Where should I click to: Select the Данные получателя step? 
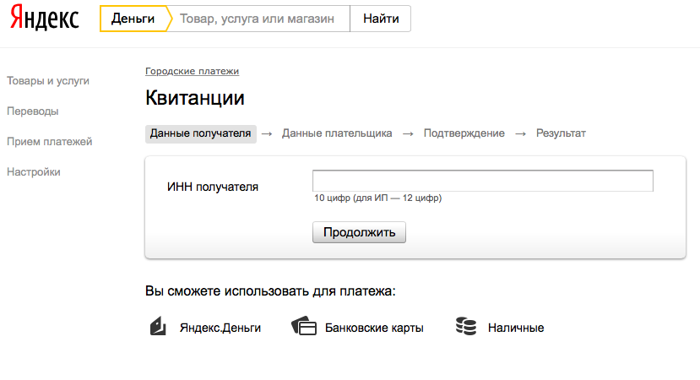tap(200, 133)
